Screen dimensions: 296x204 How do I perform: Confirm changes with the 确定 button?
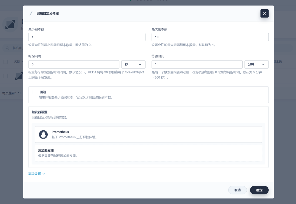pos(259,190)
